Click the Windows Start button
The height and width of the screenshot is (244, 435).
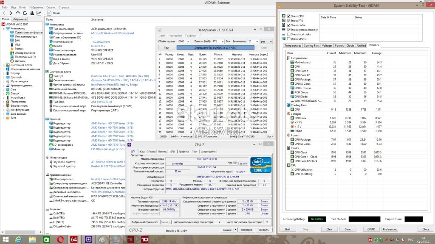5,239
